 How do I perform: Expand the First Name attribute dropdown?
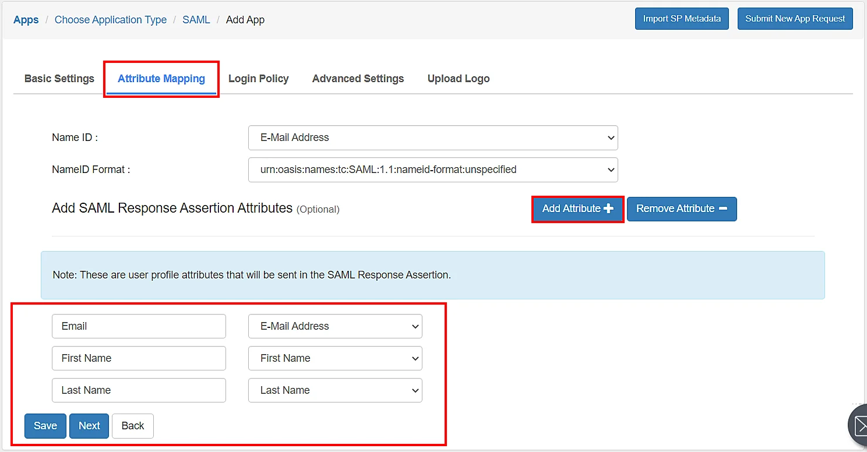pos(335,358)
